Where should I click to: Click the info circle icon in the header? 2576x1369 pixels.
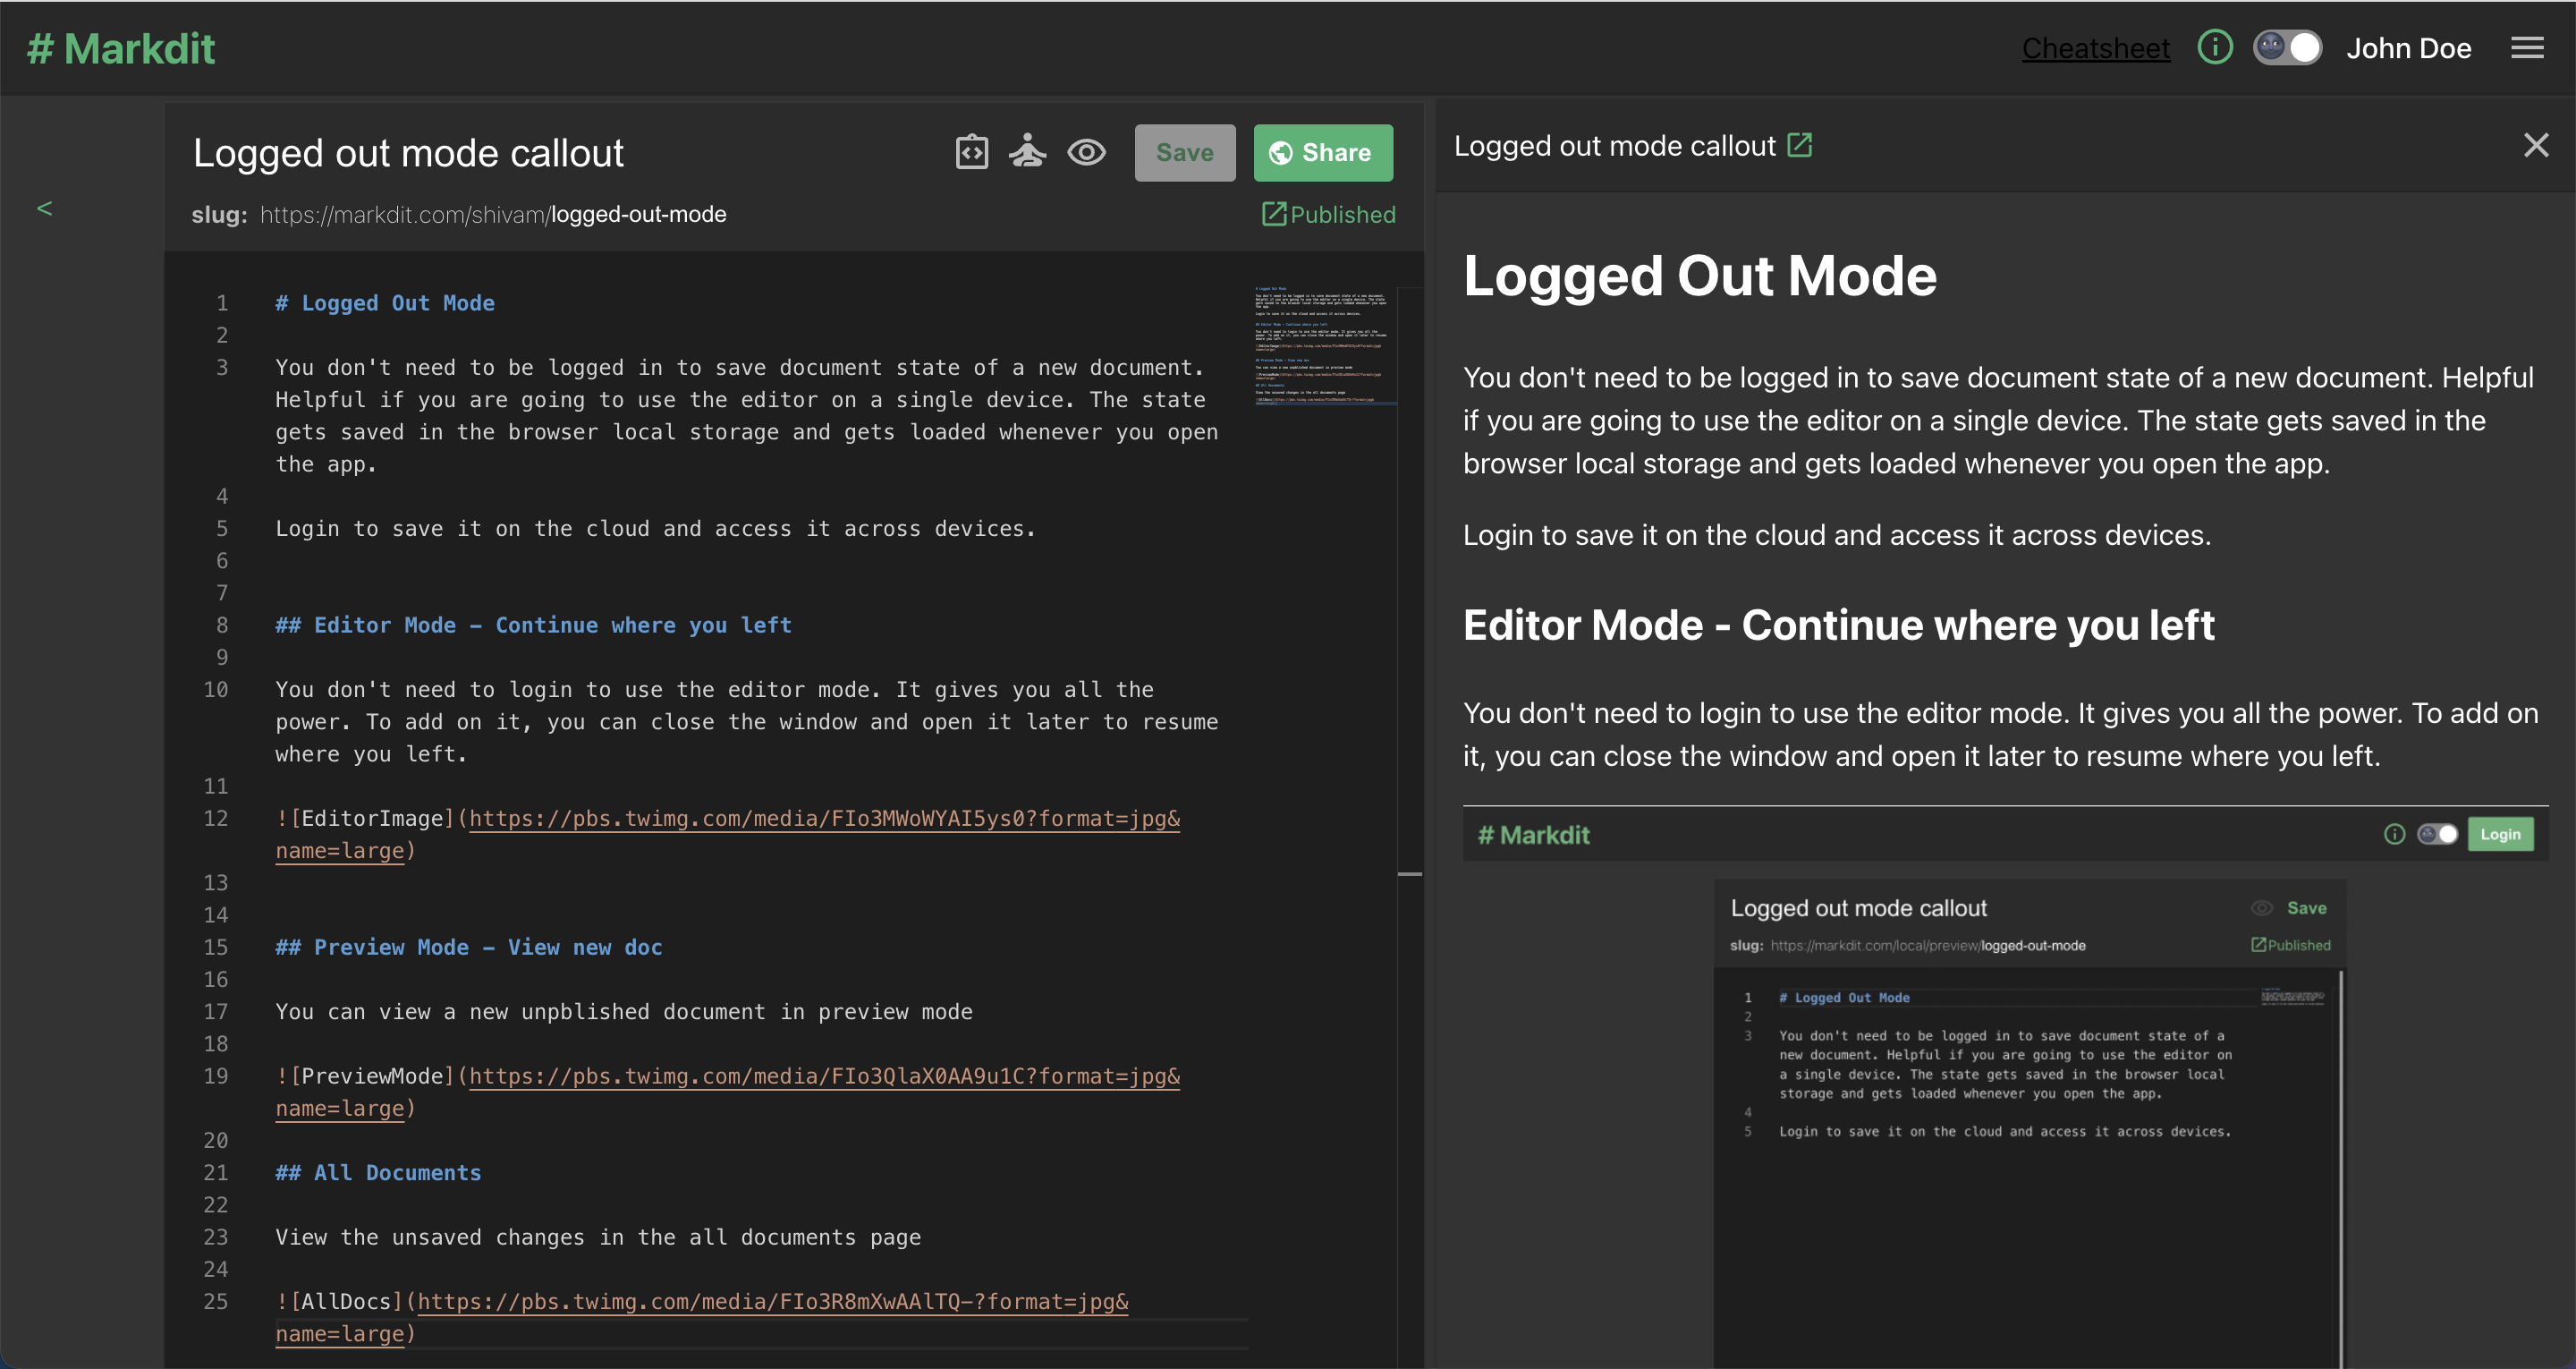2214,47
